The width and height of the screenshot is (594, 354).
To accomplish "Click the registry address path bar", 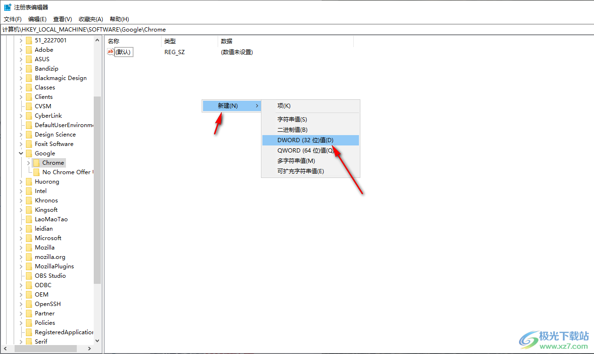I will [x=297, y=30].
